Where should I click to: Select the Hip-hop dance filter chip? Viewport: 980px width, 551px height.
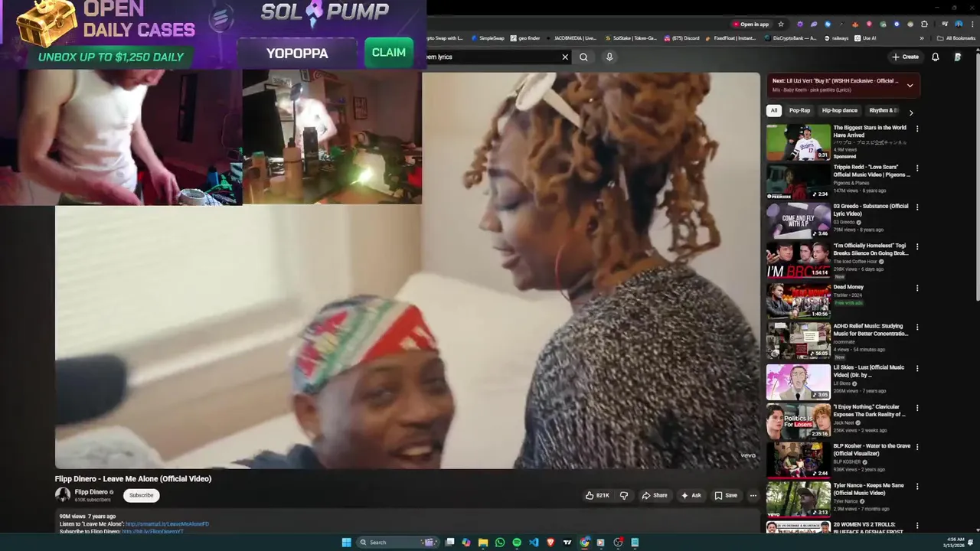(x=840, y=110)
